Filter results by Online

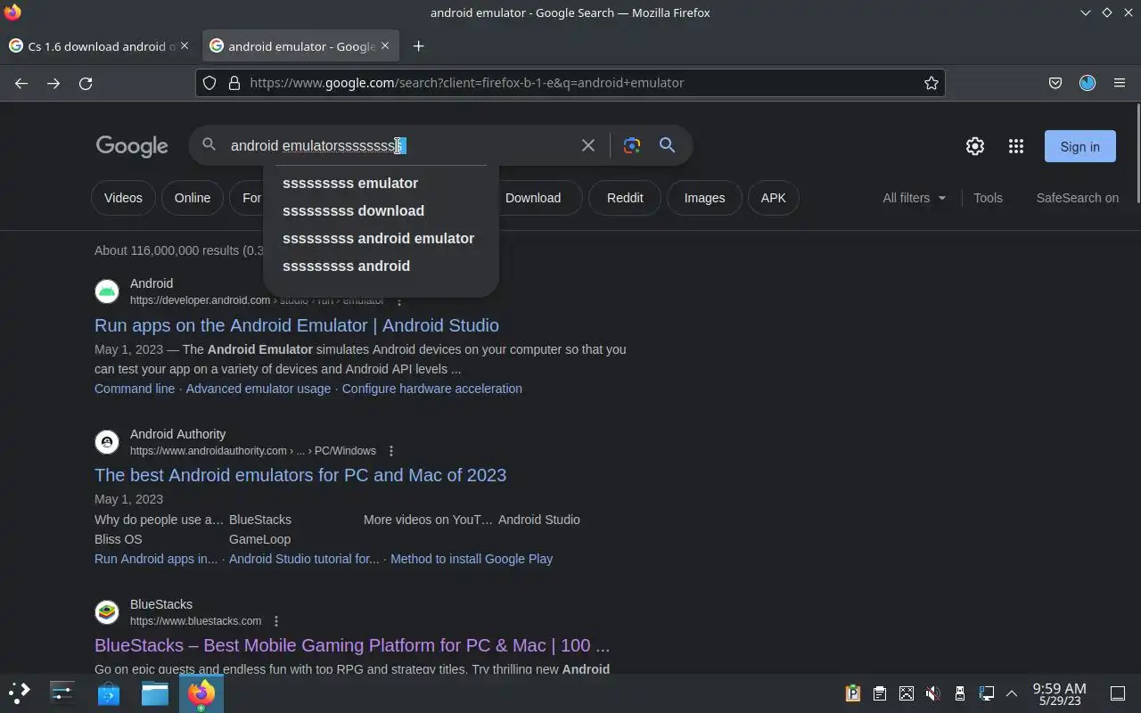193,198
